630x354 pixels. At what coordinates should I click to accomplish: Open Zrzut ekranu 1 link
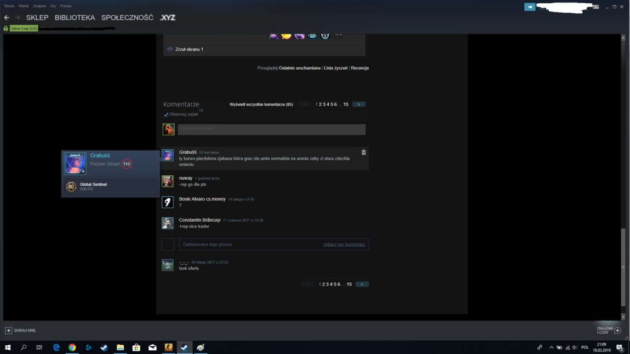[189, 49]
